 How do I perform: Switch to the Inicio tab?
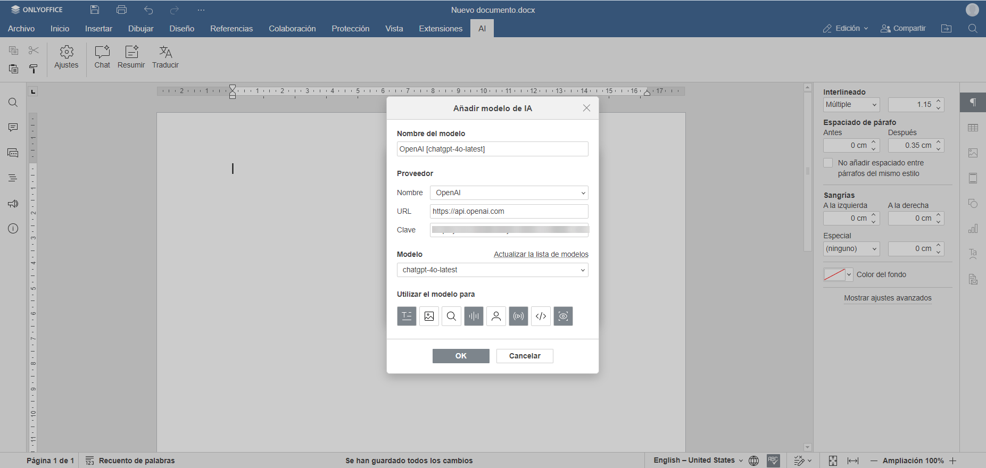pos(60,29)
